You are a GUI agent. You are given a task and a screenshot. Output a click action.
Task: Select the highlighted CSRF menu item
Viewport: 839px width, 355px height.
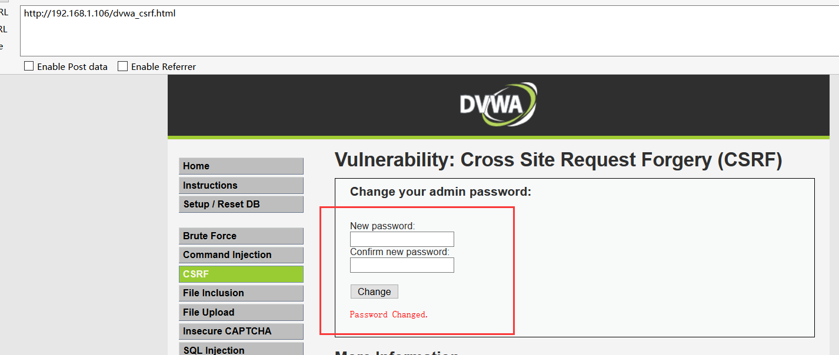coord(241,274)
